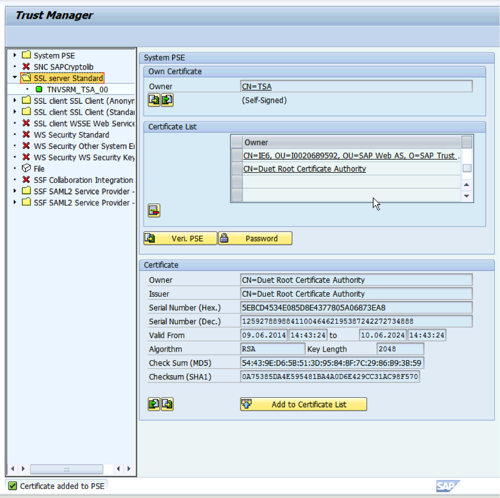Select row marker for CN=IE6 entry
500x498 pixels.
tap(237, 155)
